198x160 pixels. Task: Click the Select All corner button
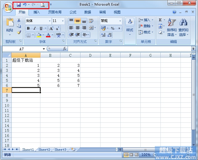coord(7,55)
